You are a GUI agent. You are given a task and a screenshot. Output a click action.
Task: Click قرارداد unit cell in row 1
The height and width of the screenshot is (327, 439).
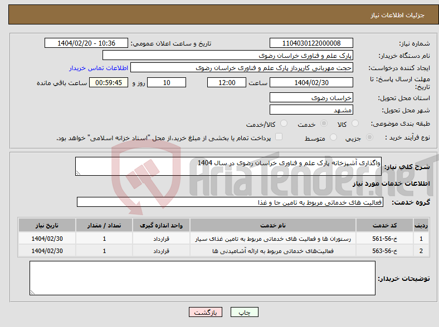(161, 239)
